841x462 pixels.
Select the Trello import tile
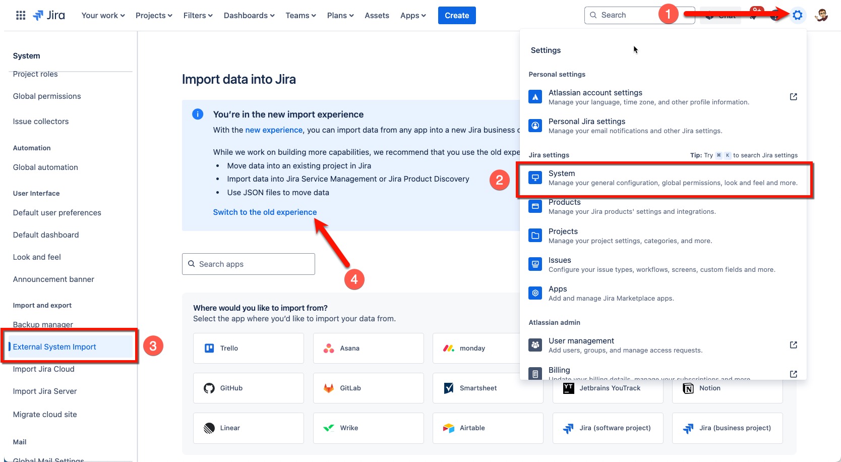[x=248, y=348]
